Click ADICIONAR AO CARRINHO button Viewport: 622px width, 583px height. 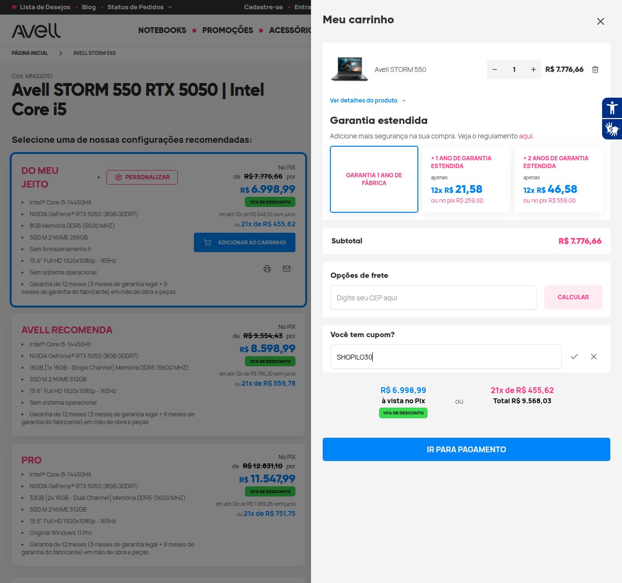(x=244, y=242)
